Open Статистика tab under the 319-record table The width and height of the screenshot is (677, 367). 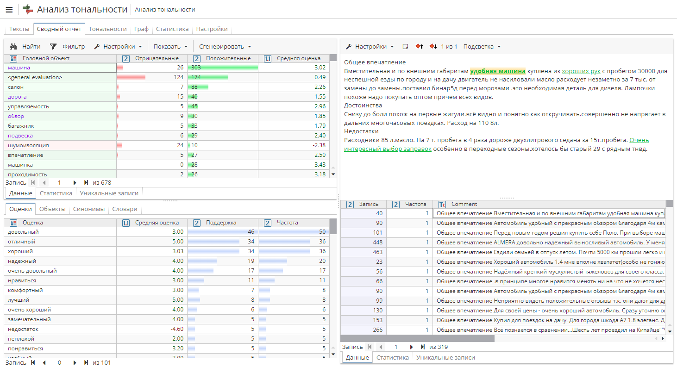pos(393,357)
